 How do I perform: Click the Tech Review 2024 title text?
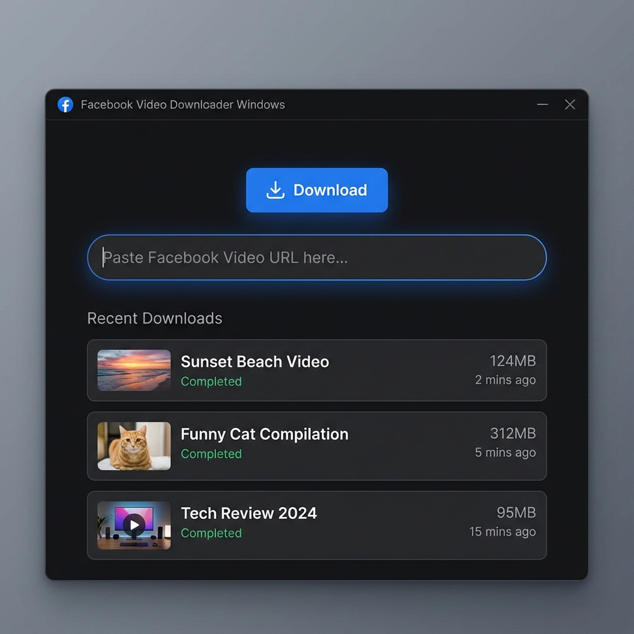[248, 513]
